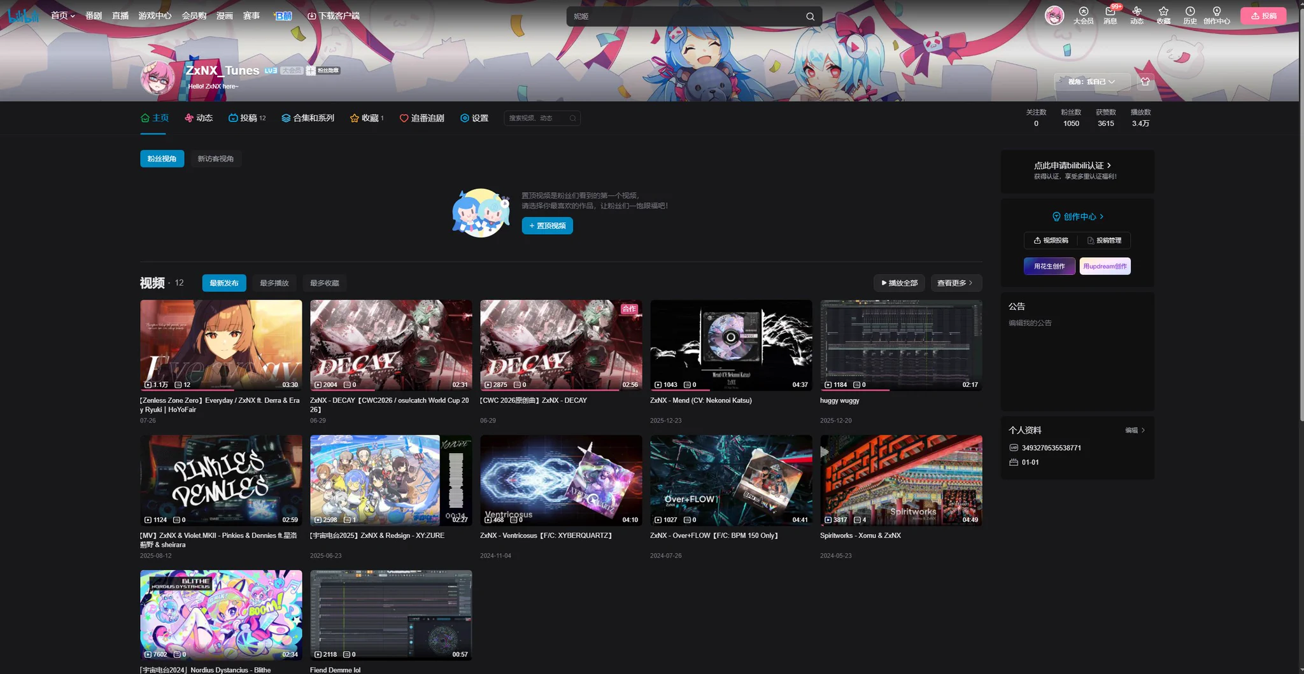1304x674 pixels.
Task: Open 点此申请bilibili认证 arrow
Action: coord(1109,165)
